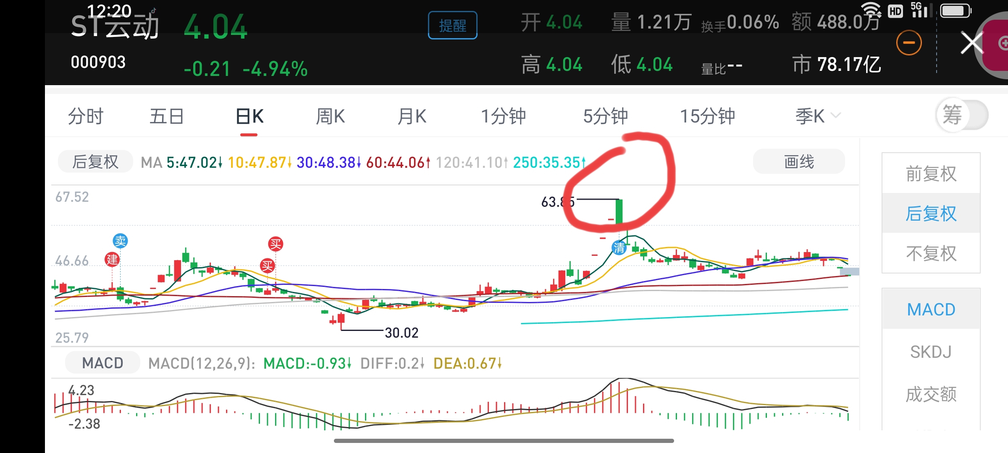Tap the orange minus remove-from-watchlist icon
Screen dimensions: 1008x453
point(909,42)
